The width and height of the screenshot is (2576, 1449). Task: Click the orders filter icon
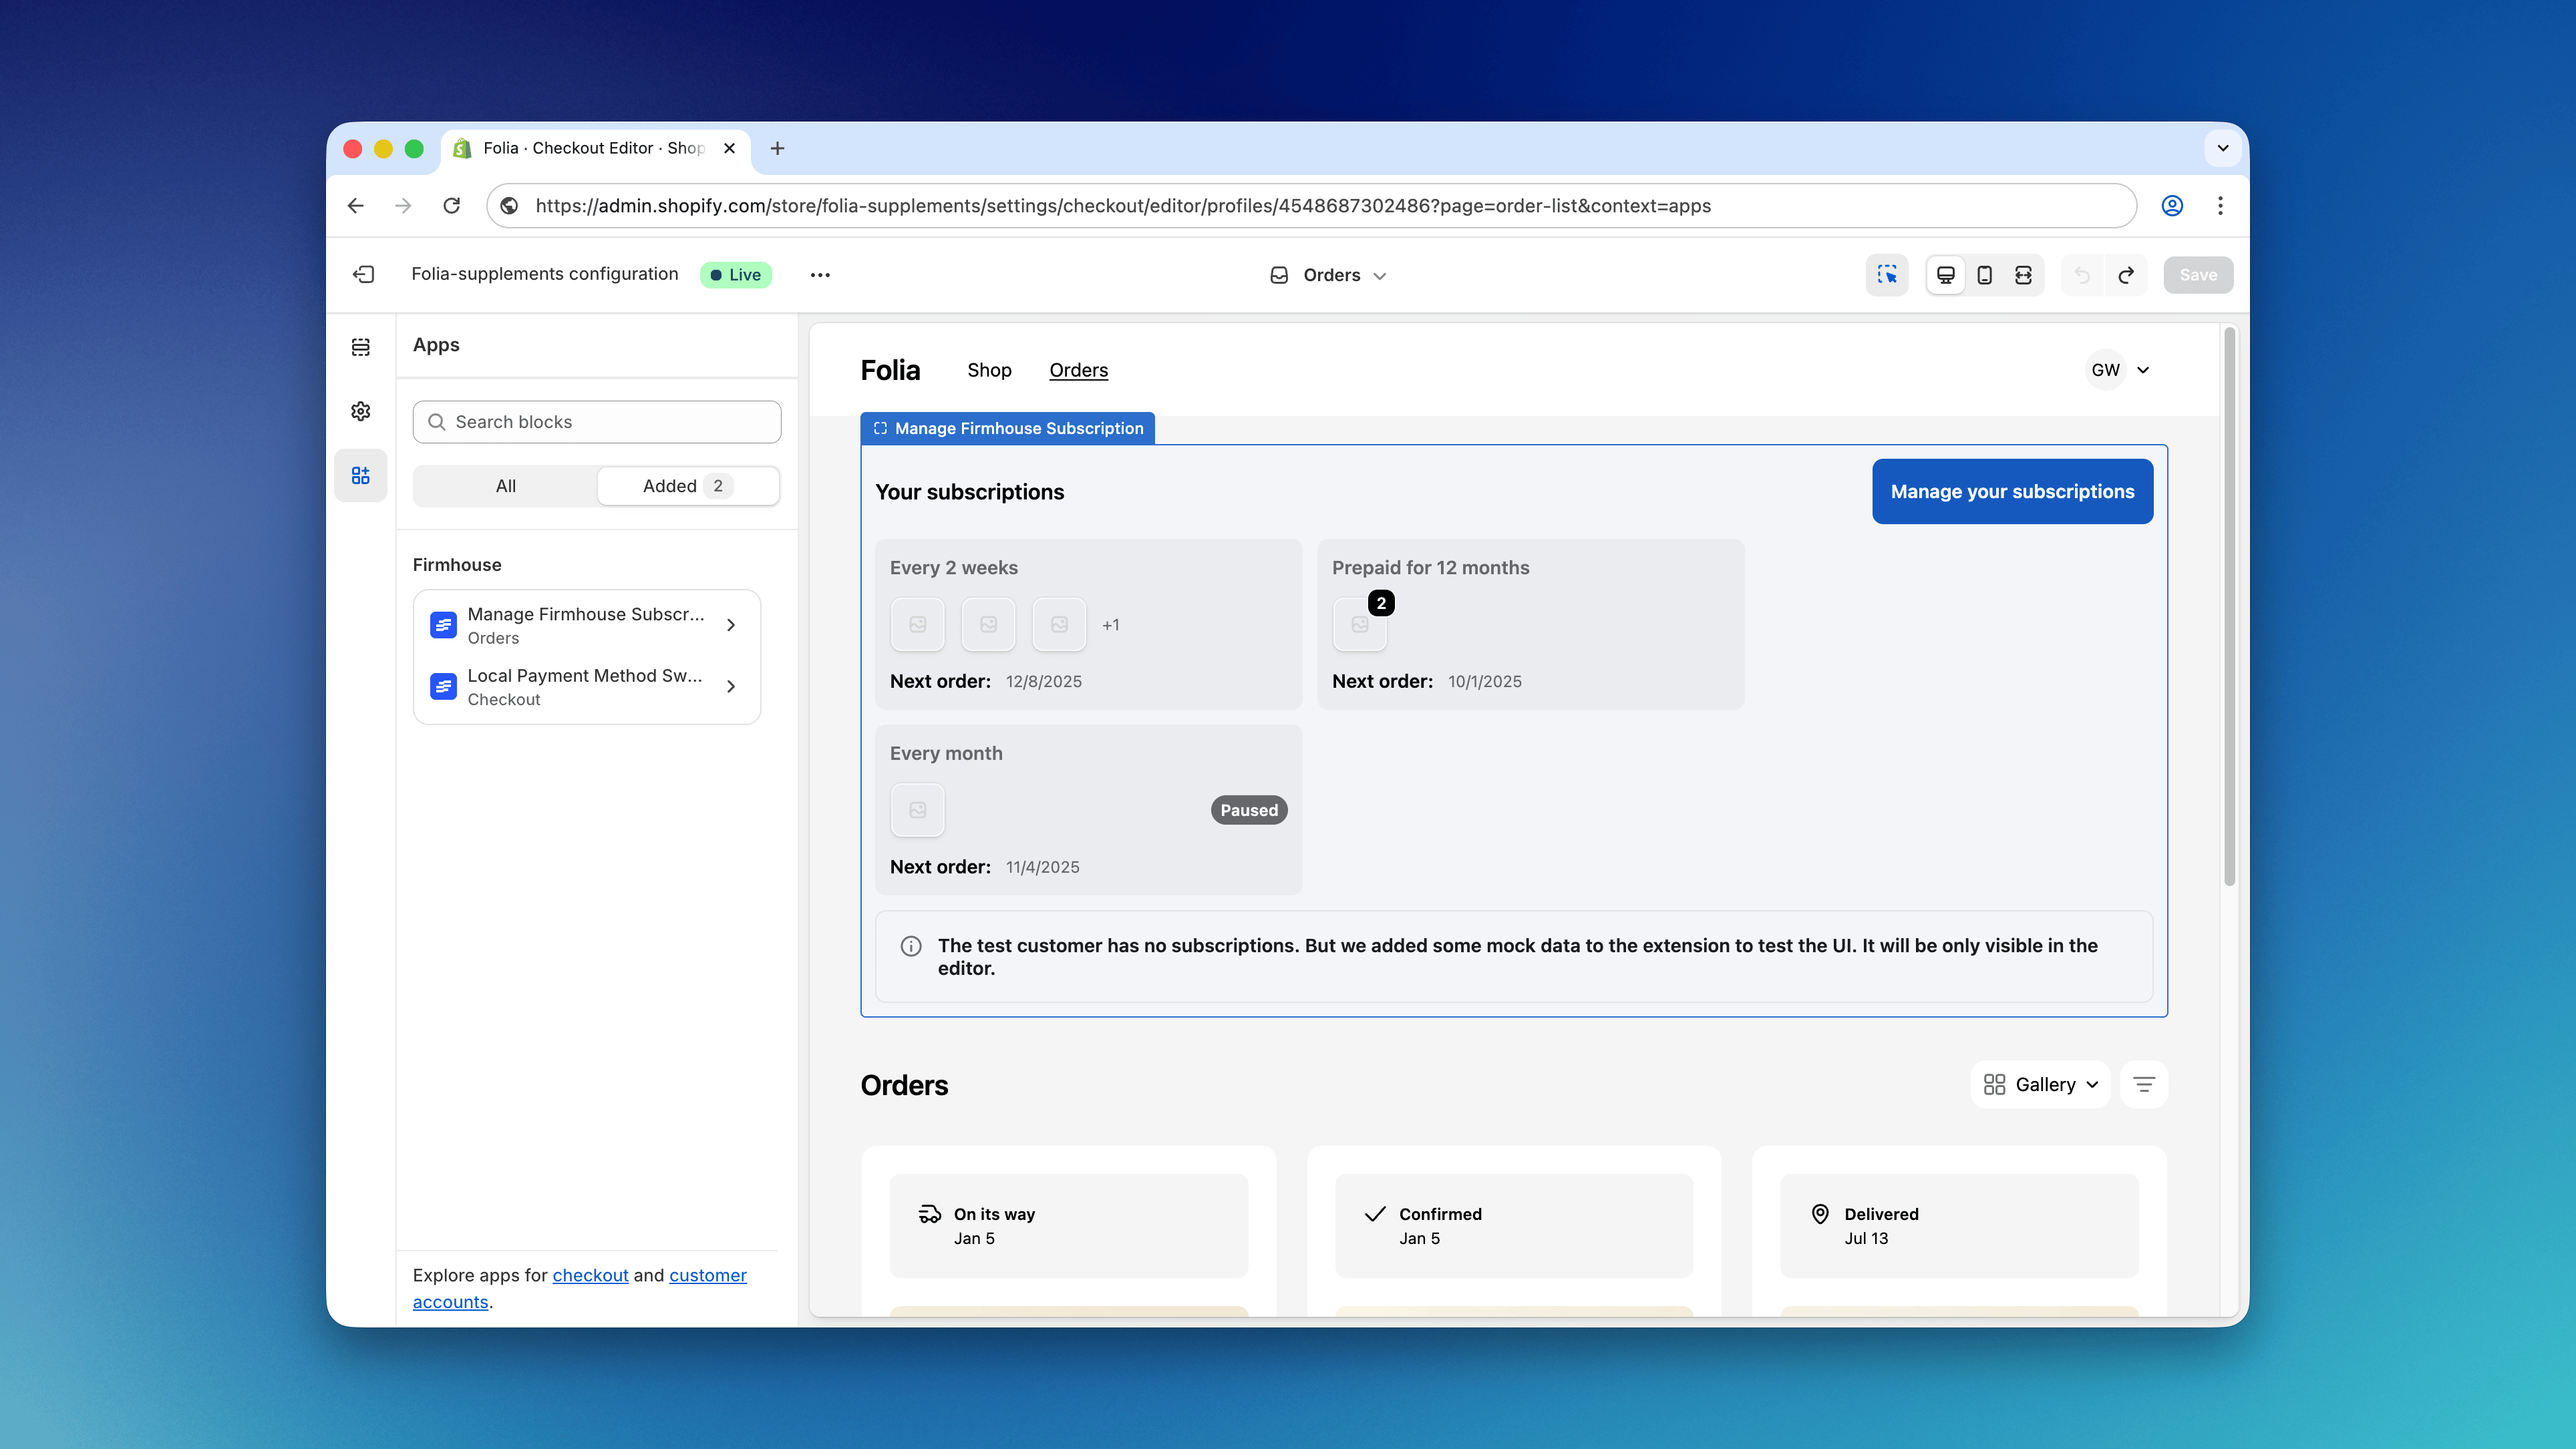click(x=2143, y=1084)
